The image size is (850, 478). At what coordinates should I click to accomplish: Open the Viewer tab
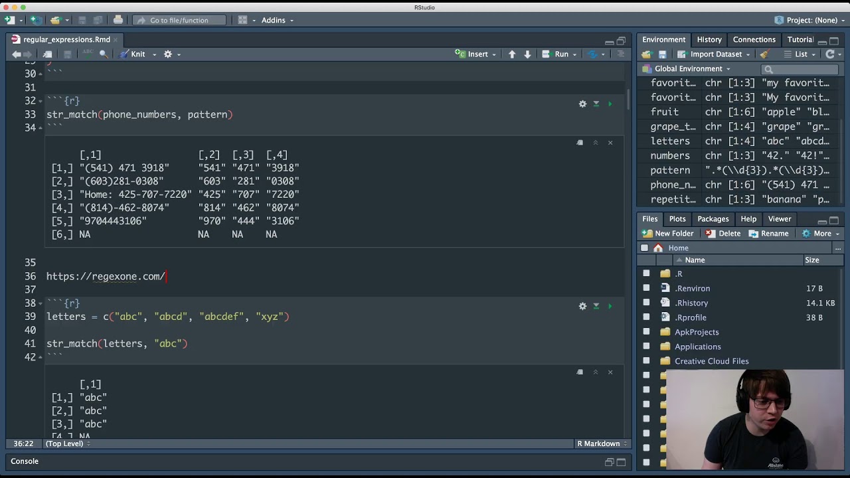point(780,219)
